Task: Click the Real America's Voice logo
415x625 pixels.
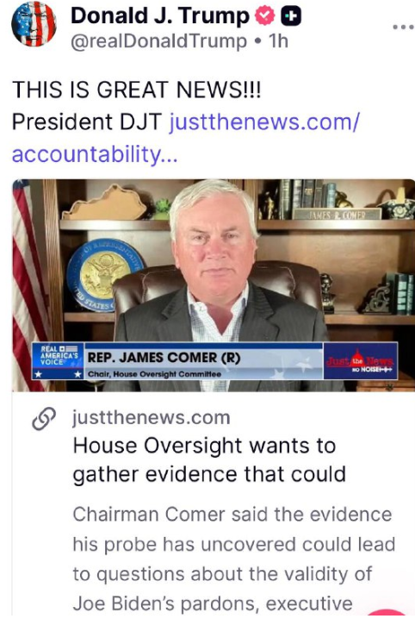Action: click(x=58, y=361)
